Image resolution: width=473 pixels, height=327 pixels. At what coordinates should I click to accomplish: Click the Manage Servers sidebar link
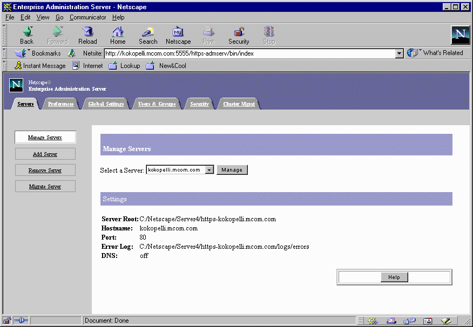pyautogui.click(x=45, y=138)
